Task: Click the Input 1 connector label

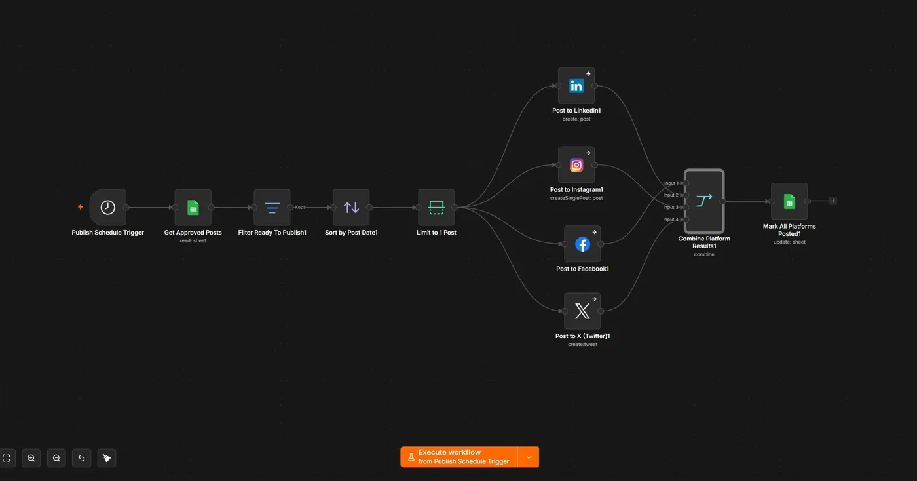Action: [x=671, y=183]
